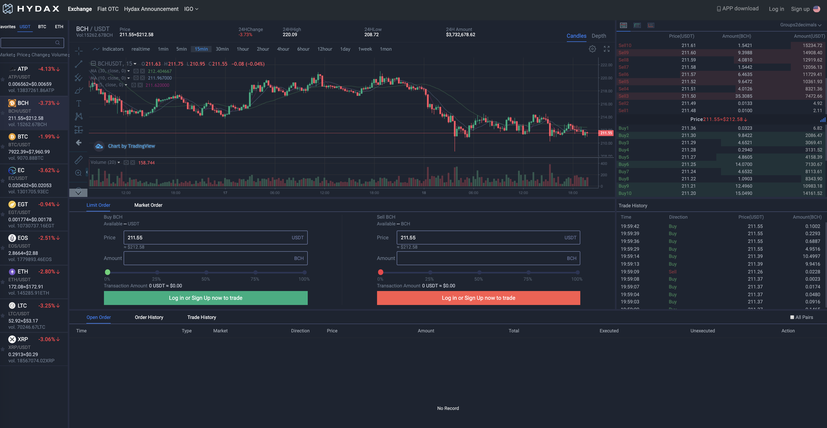The width and height of the screenshot is (827, 428).
Task: Switch to Depth chart tab
Action: tap(599, 36)
